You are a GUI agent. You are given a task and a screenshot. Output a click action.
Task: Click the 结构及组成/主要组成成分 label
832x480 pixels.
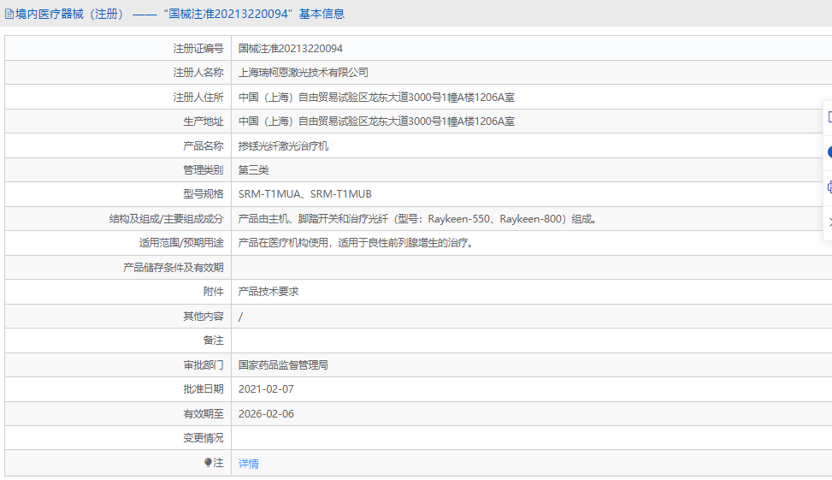[x=166, y=219]
